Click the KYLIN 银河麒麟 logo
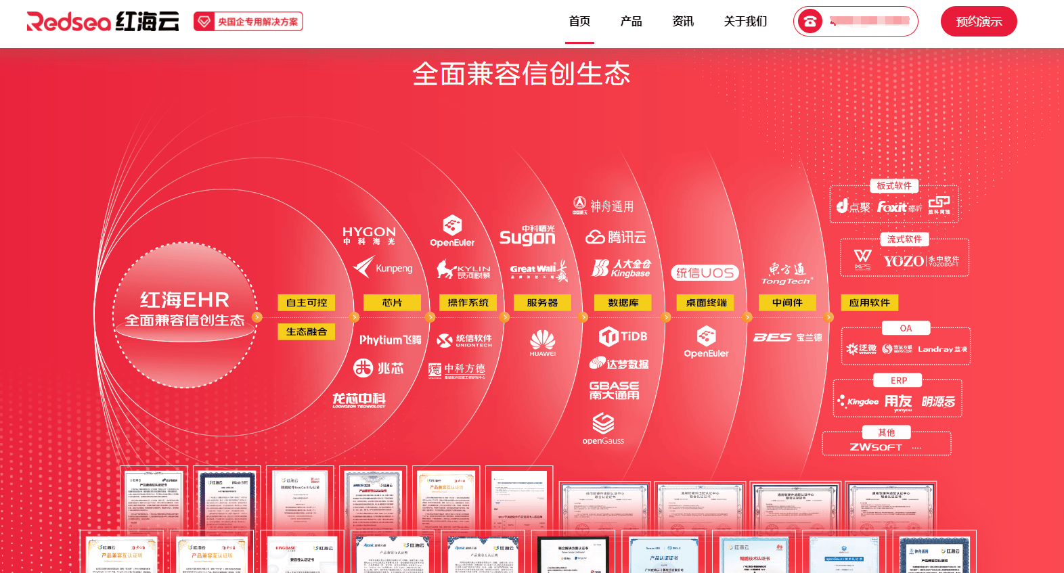 point(464,269)
